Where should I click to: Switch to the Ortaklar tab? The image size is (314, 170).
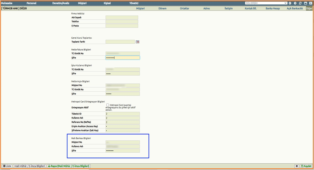(185, 9)
